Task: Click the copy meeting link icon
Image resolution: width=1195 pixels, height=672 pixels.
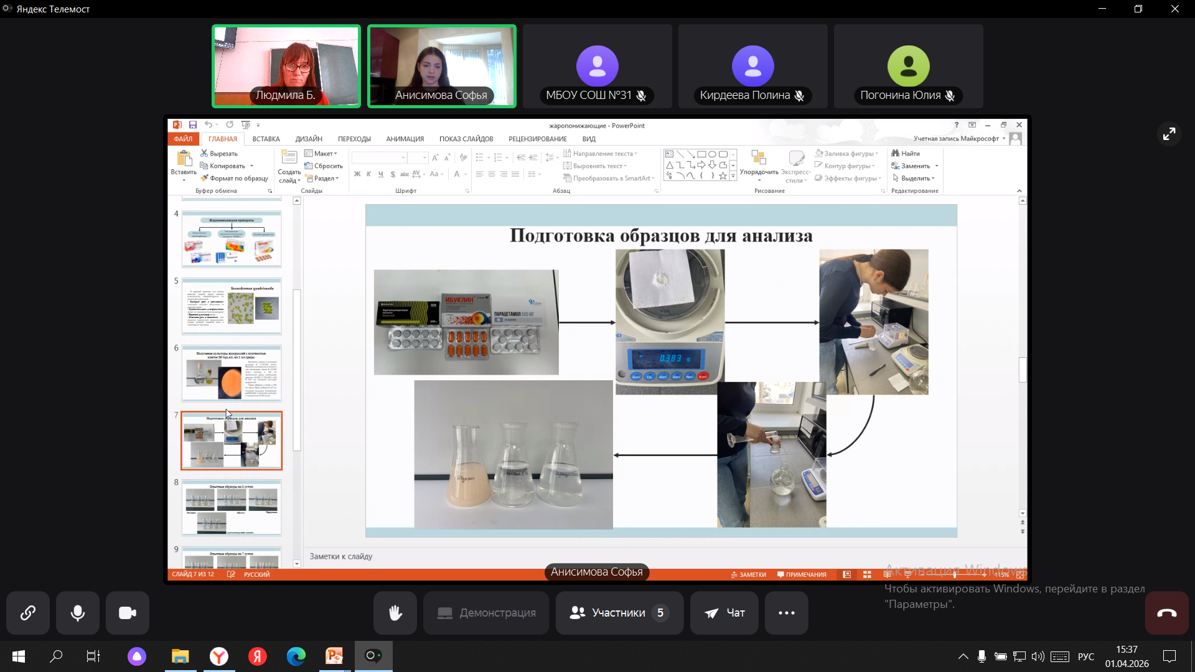Action: 28,613
